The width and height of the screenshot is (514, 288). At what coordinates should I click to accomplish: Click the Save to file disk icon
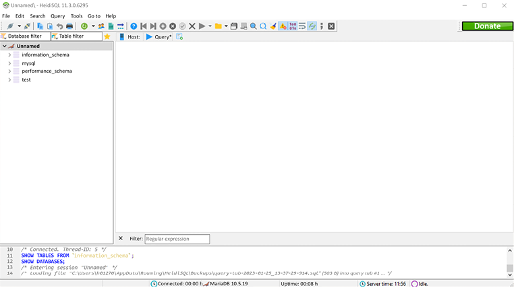(x=234, y=26)
